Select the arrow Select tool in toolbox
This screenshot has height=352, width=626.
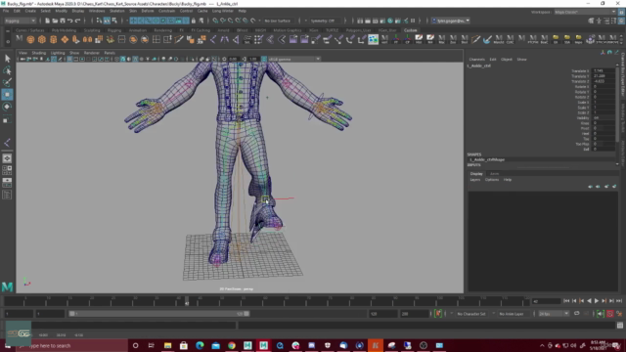(x=7, y=59)
